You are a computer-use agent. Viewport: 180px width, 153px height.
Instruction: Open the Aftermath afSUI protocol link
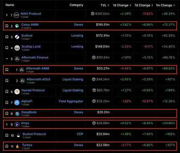(x=38, y=79)
